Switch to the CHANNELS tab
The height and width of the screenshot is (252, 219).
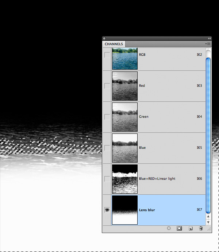[114, 44]
